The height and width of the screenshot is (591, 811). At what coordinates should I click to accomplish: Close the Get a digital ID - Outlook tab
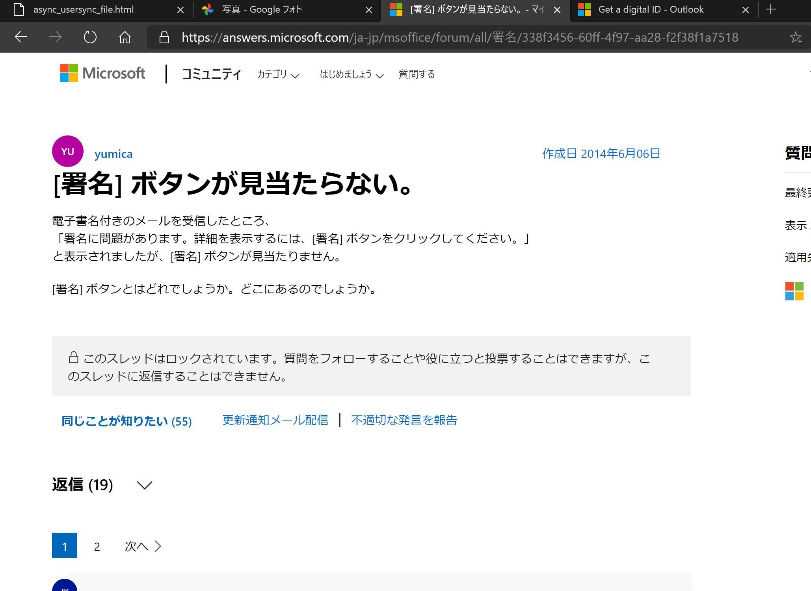[x=746, y=10]
